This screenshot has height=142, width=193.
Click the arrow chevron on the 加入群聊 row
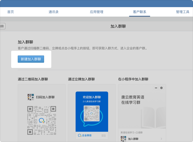coord(161,139)
